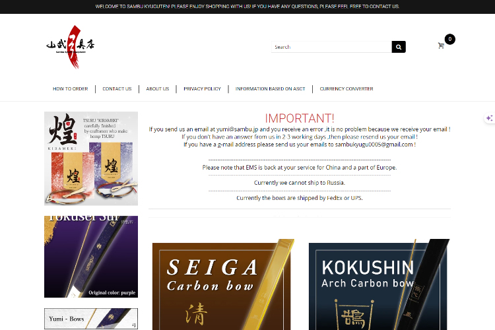Click the cart item count badge

[450, 39]
